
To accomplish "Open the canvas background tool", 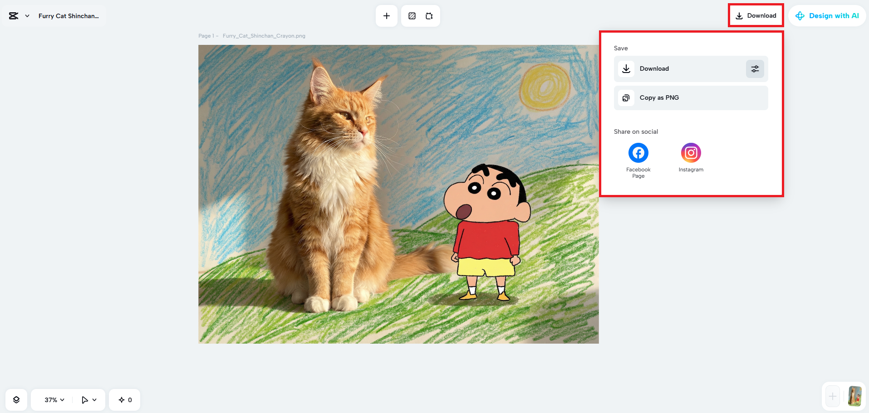I will (412, 15).
